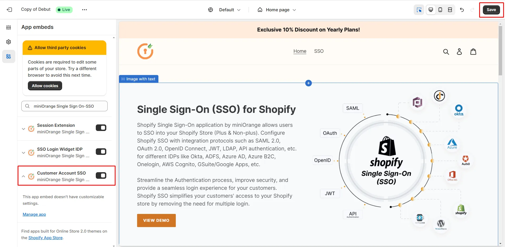Click the home icon beside Home page
505x247 pixels.
pos(260,10)
